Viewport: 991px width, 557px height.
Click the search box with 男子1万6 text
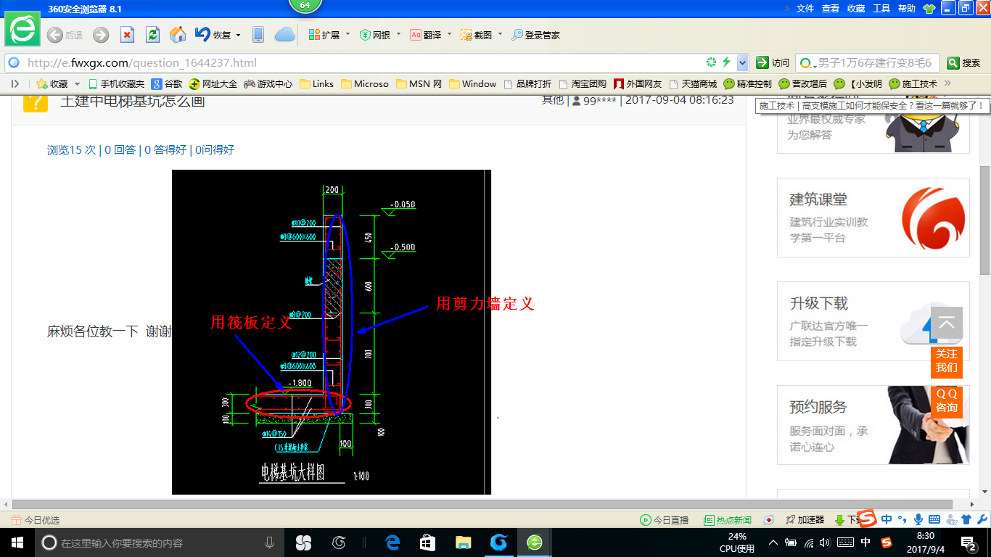pos(868,62)
